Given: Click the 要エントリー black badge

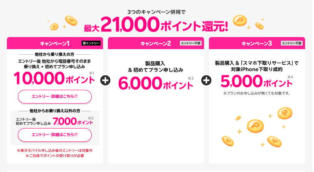Looking at the screenshot, I should (x=91, y=43).
